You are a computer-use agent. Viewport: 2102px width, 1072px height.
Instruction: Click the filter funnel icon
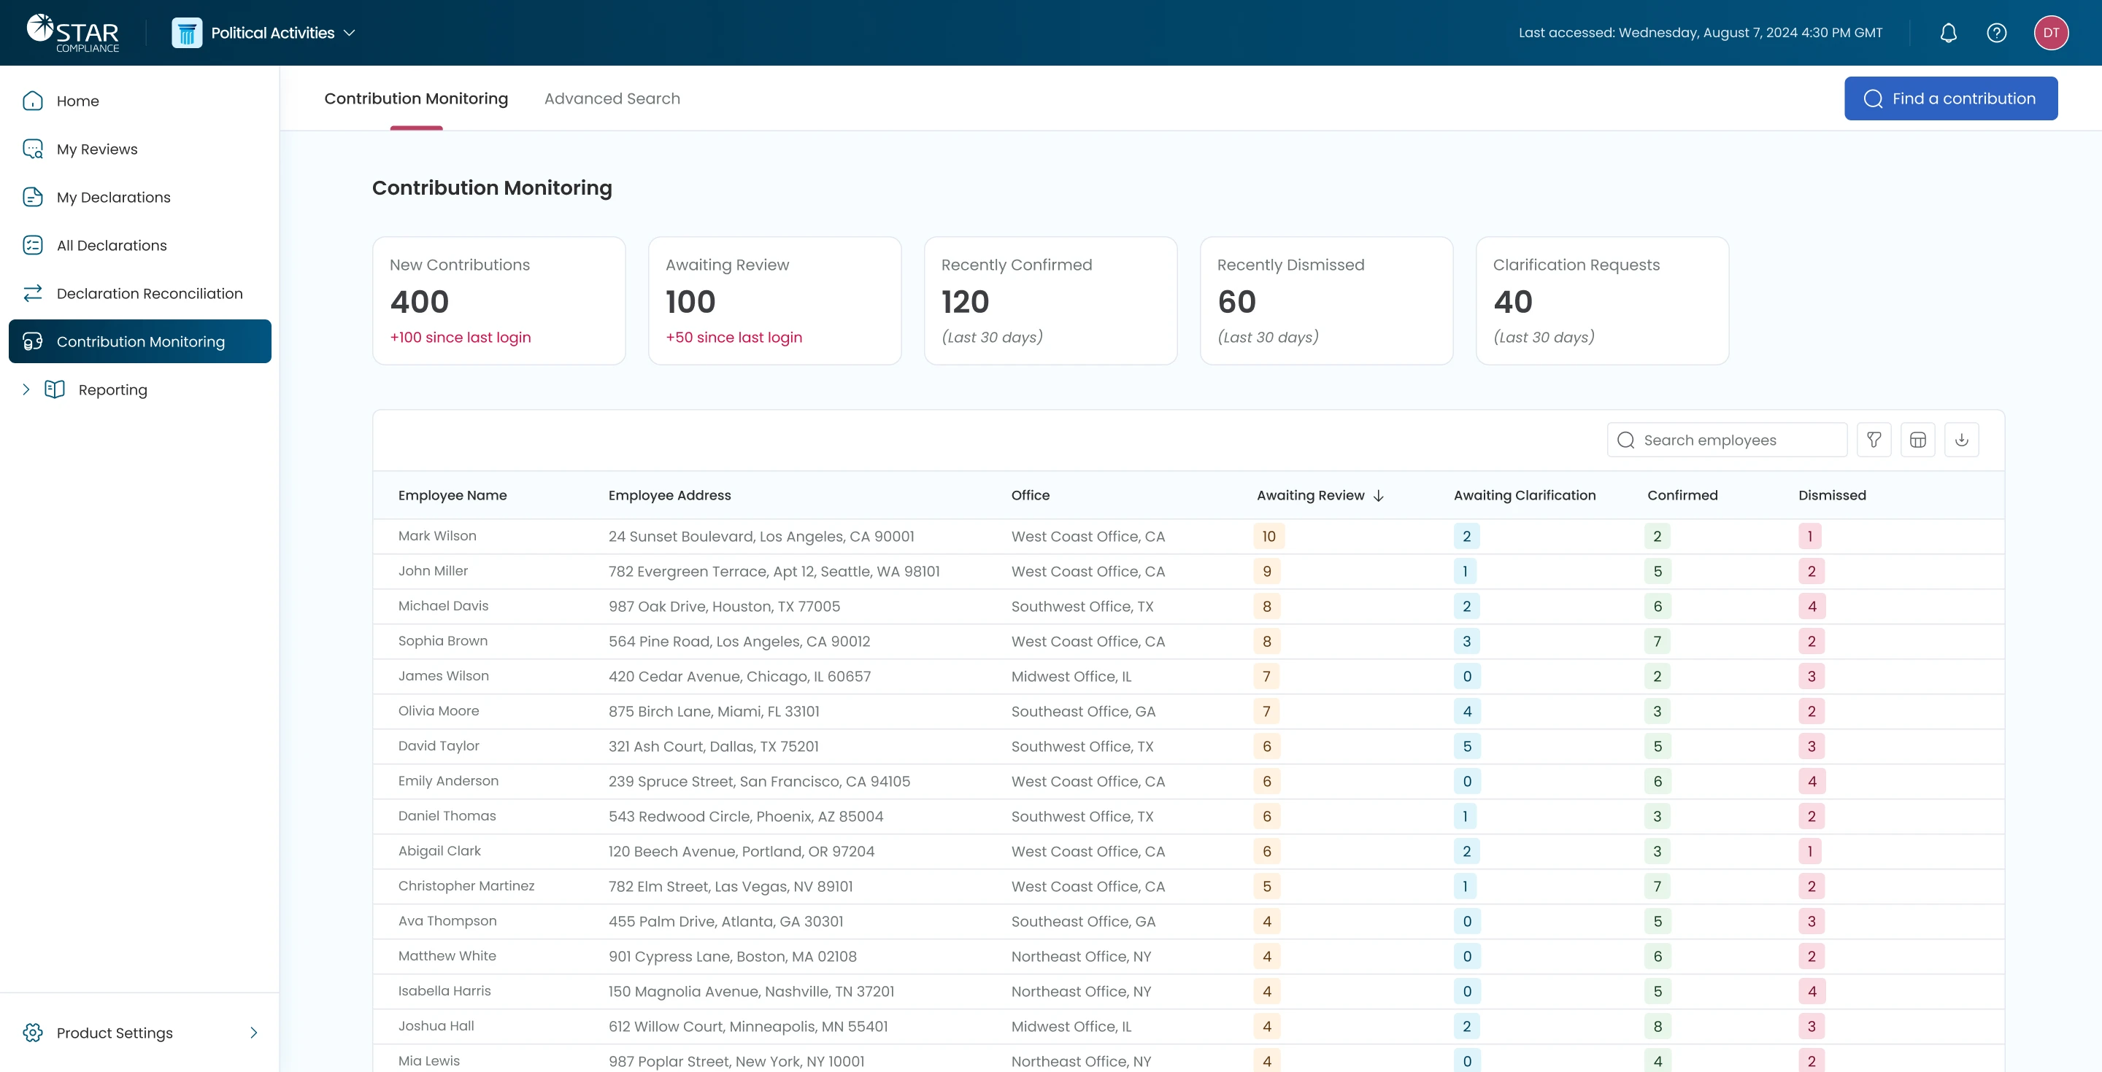tap(1874, 440)
